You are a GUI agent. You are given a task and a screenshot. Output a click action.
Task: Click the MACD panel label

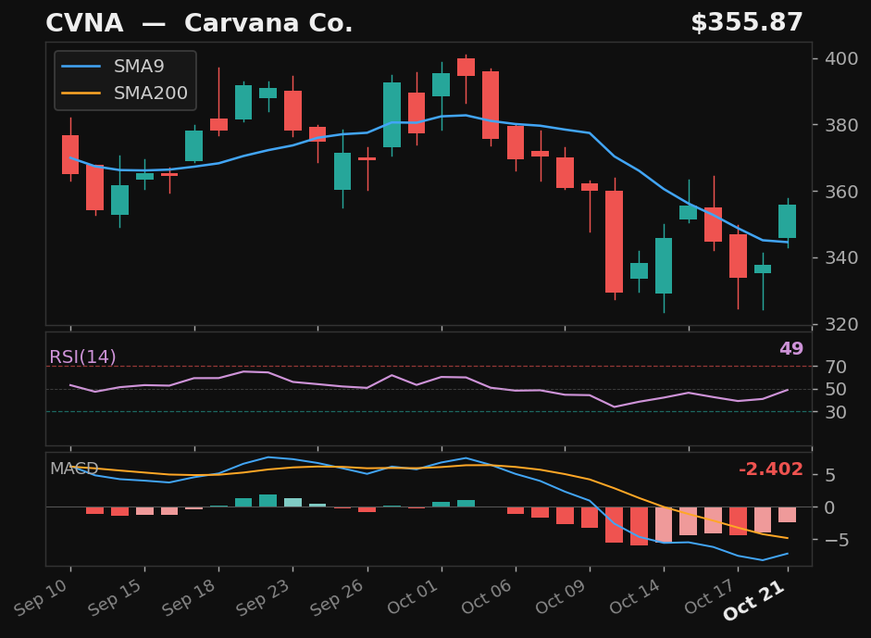point(74,469)
